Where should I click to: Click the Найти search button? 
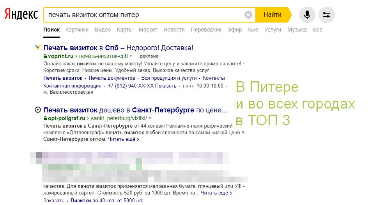click(273, 15)
